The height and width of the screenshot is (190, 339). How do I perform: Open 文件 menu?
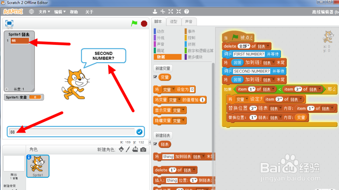pos(44,12)
